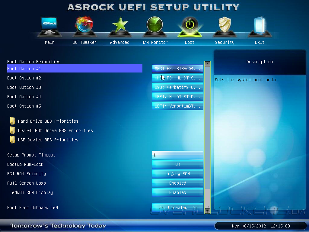
Task: Open the Boot Option #1 value AHCI P2: ST35004
Action: coord(177,69)
